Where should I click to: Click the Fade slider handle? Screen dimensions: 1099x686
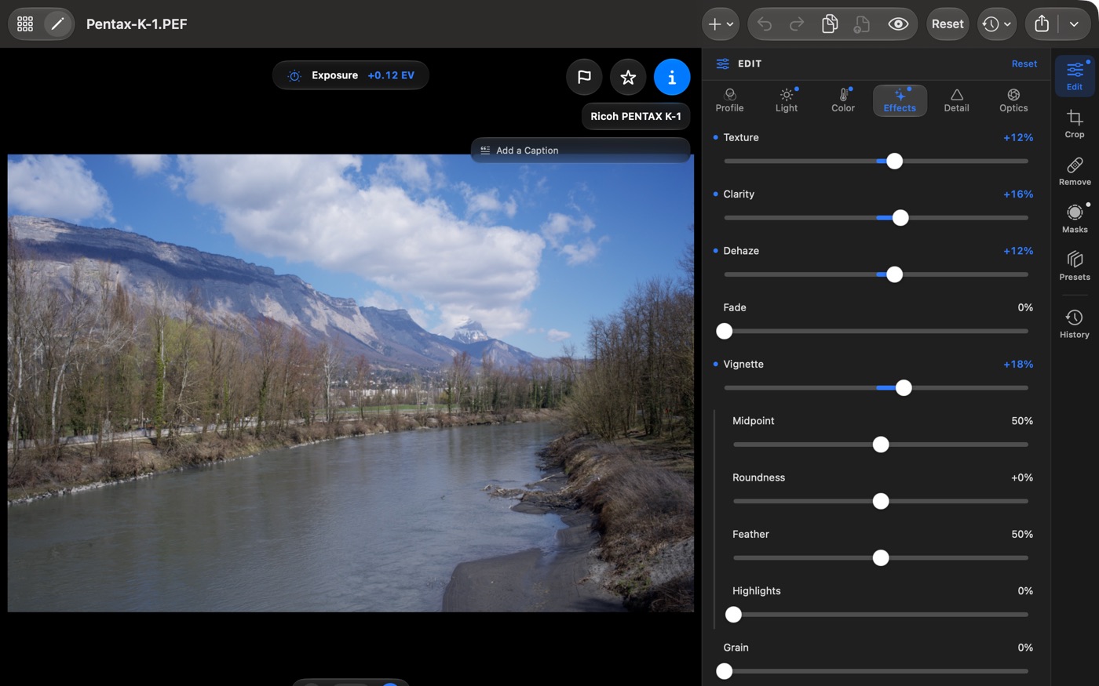click(725, 331)
